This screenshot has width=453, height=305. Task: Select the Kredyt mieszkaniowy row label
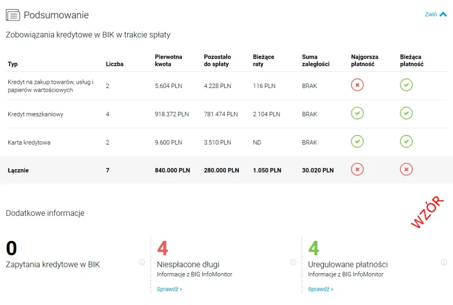[36, 114]
